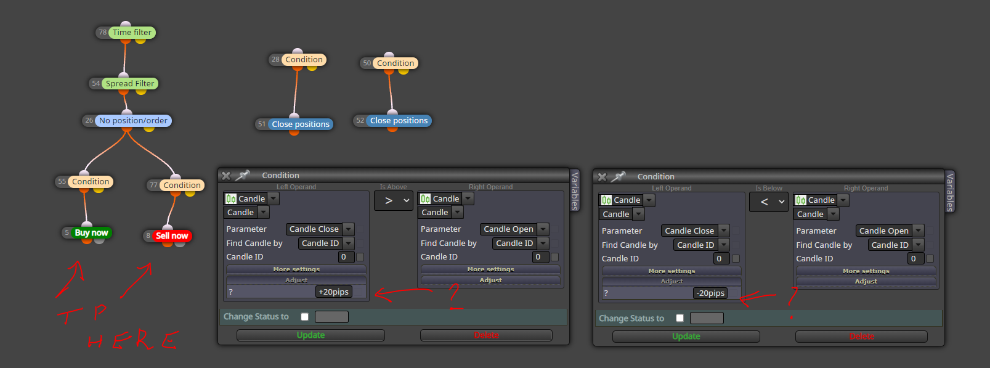This screenshot has width=990, height=368.
Task: Open Candle Close parameter dropdown in Is Above panel
Action: [x=320, y=229]
